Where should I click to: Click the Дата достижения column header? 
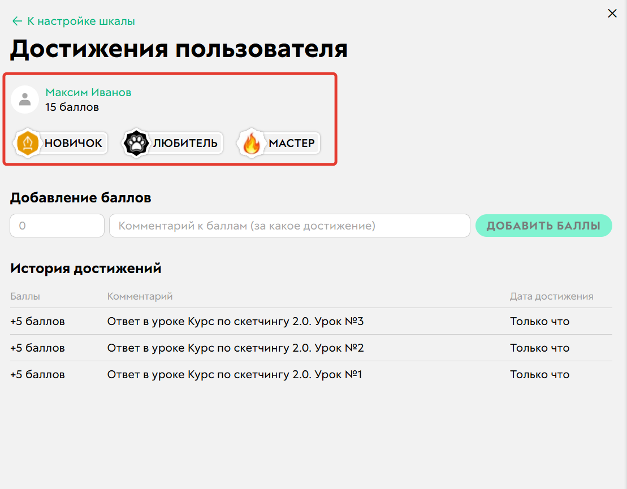point(551,296)
